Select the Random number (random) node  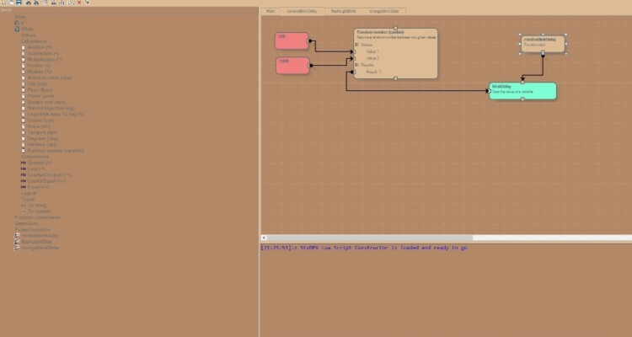coord(396,53)
